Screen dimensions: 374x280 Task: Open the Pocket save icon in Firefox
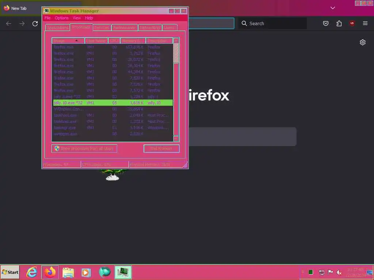tap(326, 23)
